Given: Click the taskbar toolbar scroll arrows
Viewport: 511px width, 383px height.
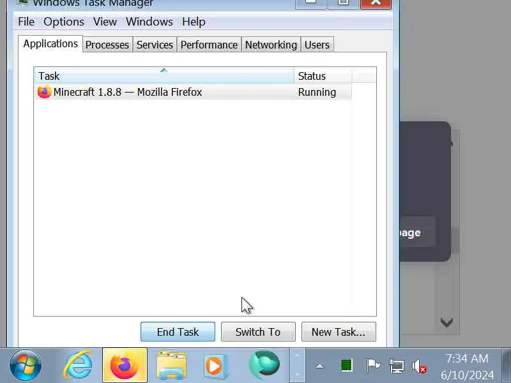Looking at the screenshot, I should (x=297, y=365).
